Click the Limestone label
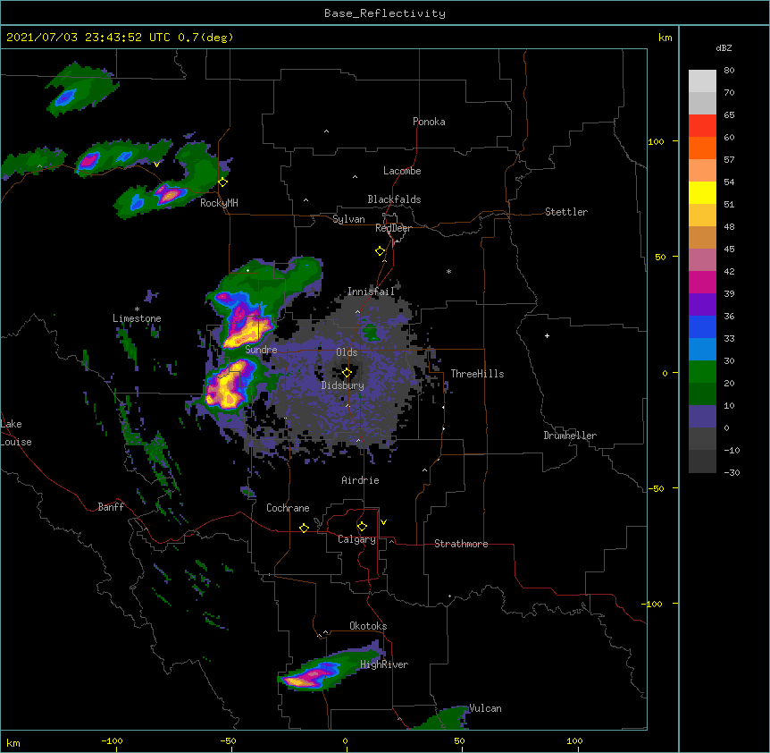Viewport: 770px width, 753px height. click(137, 318)
